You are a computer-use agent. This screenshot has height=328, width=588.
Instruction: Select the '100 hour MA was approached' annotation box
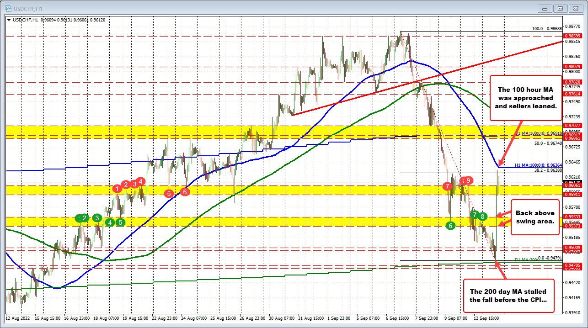(x=525, y=97)
